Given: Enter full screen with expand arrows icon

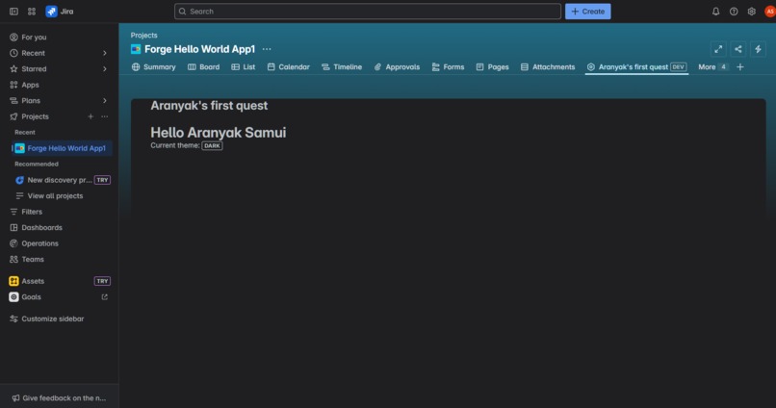Looking at the screenshot, I should (718, 49).
